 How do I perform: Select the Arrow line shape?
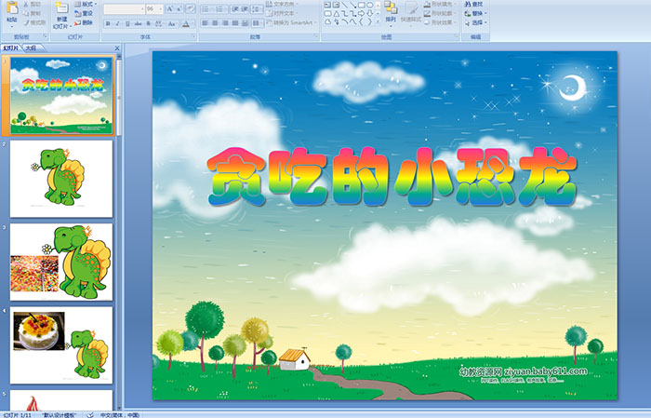[352, 6]
